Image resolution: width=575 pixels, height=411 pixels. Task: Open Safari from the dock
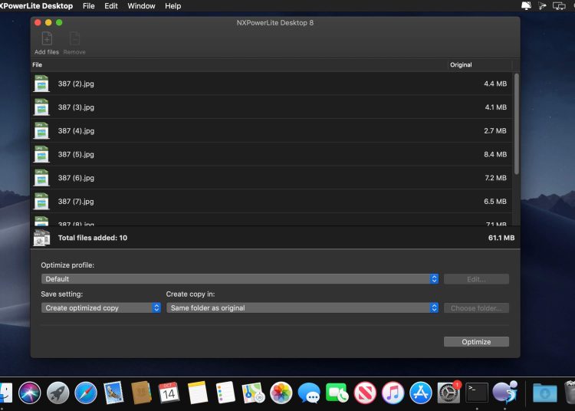tap(86, 393)
